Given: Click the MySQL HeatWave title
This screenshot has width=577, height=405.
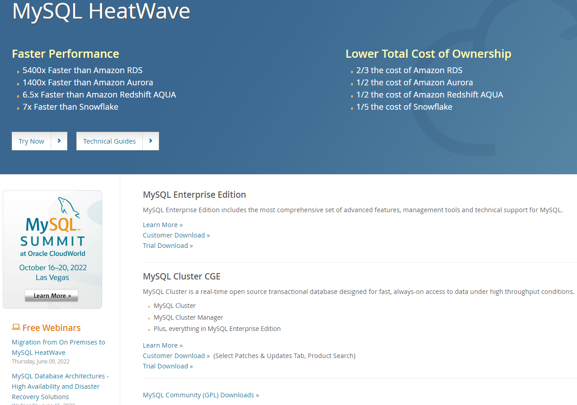Looking at the screenshot, I should click(x=101, y=11).
